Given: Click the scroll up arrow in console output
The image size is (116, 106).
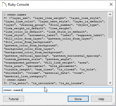Looking at the screenshot, I should click(110, 14).
